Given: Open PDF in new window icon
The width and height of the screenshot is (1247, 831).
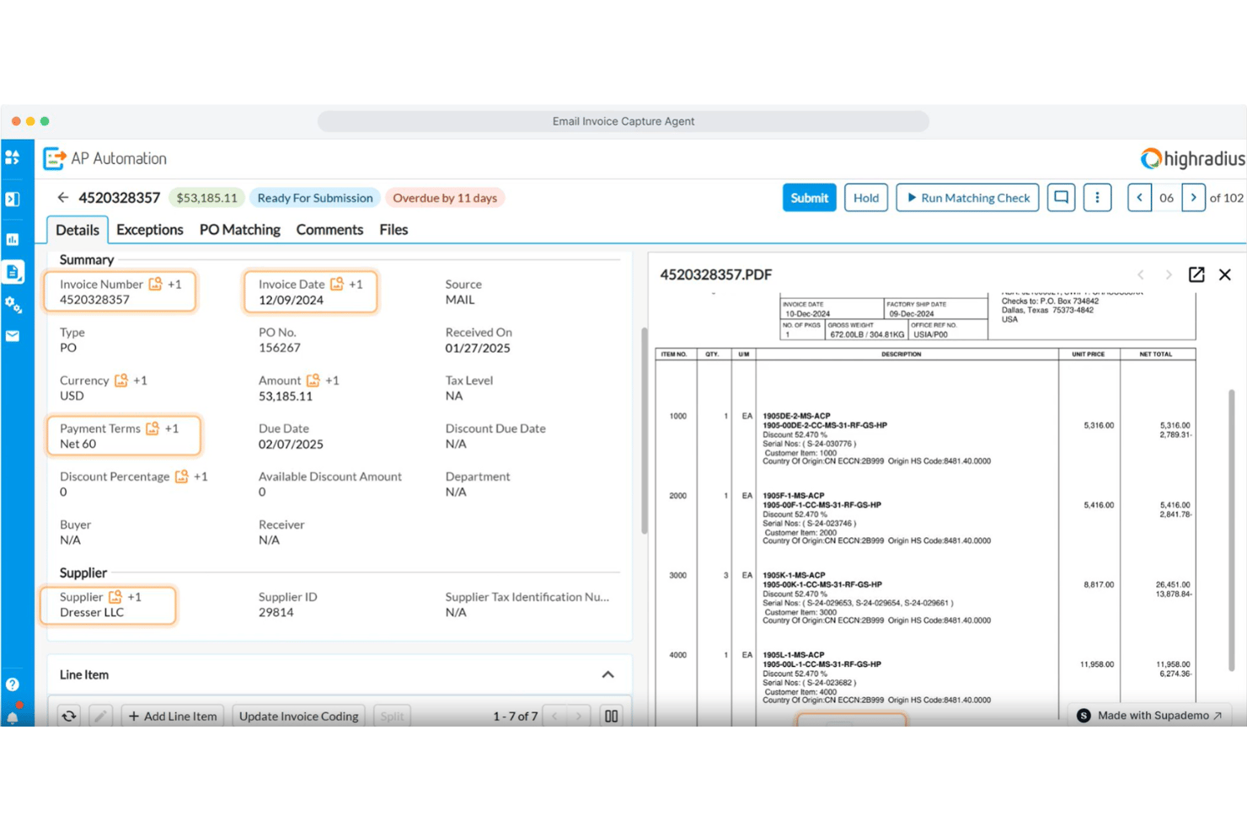Looking at the screenshot, I should point(1196,274).
